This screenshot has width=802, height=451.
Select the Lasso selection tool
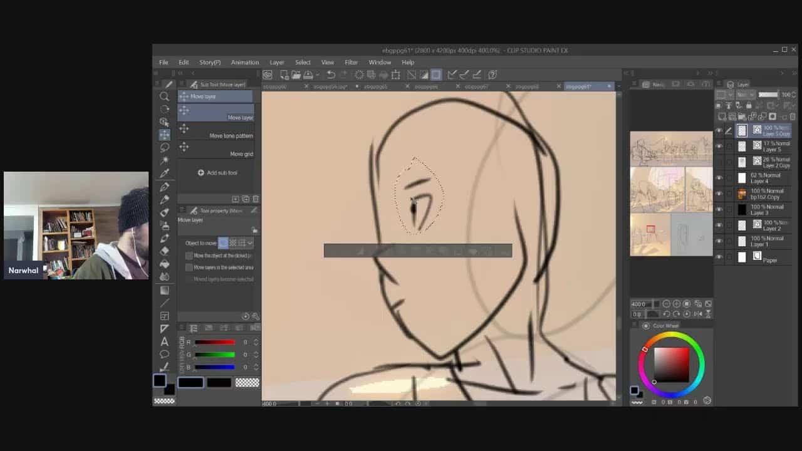164,148
